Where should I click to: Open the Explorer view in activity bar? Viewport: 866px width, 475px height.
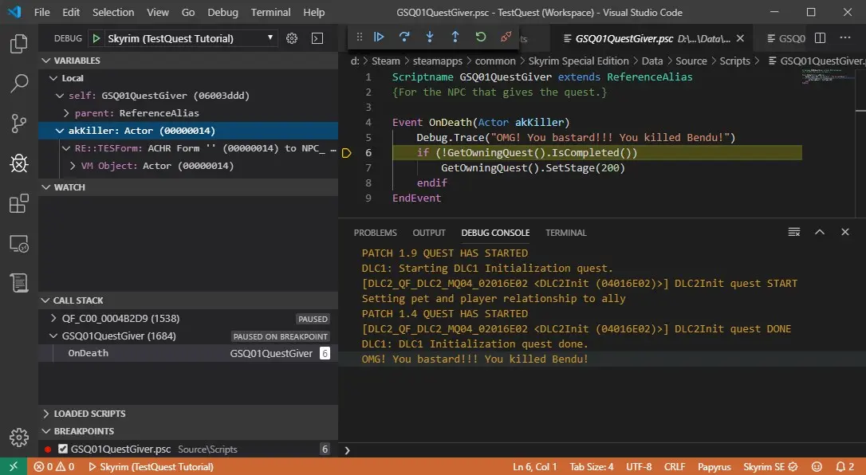pyautogui.click(x=19, y=44)
